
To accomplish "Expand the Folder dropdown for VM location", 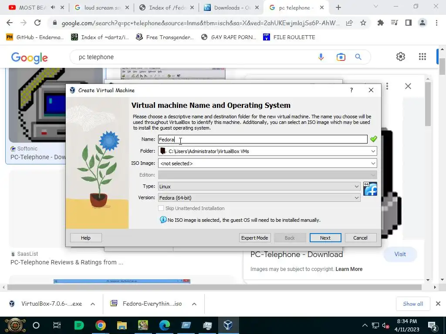I will coord(373,151).
